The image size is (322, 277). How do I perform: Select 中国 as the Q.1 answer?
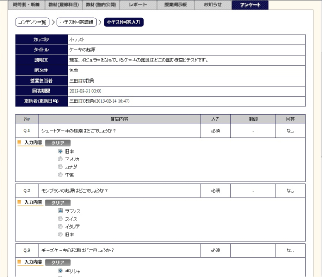pos(60,175)
